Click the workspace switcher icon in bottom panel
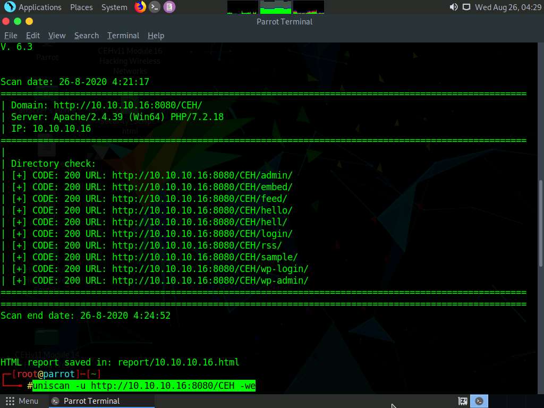 coord(463,402)
